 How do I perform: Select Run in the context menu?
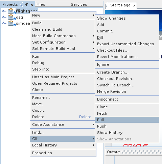[62, 56]
